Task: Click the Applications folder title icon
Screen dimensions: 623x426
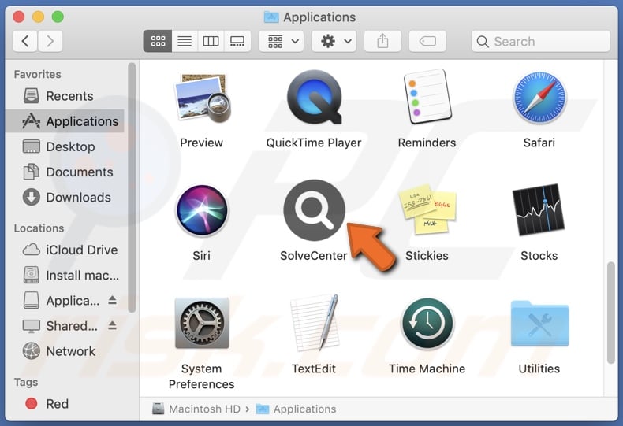Action: 271,17
